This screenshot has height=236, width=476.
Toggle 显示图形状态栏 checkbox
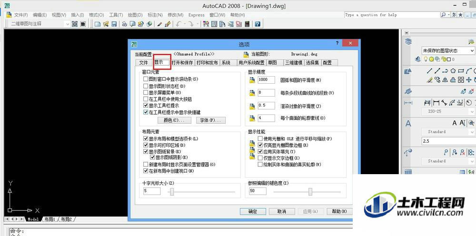146,86
